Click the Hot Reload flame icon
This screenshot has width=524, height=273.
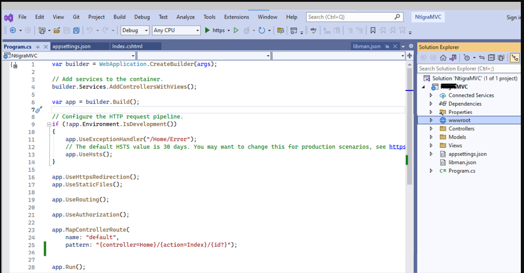coord(246,30)
